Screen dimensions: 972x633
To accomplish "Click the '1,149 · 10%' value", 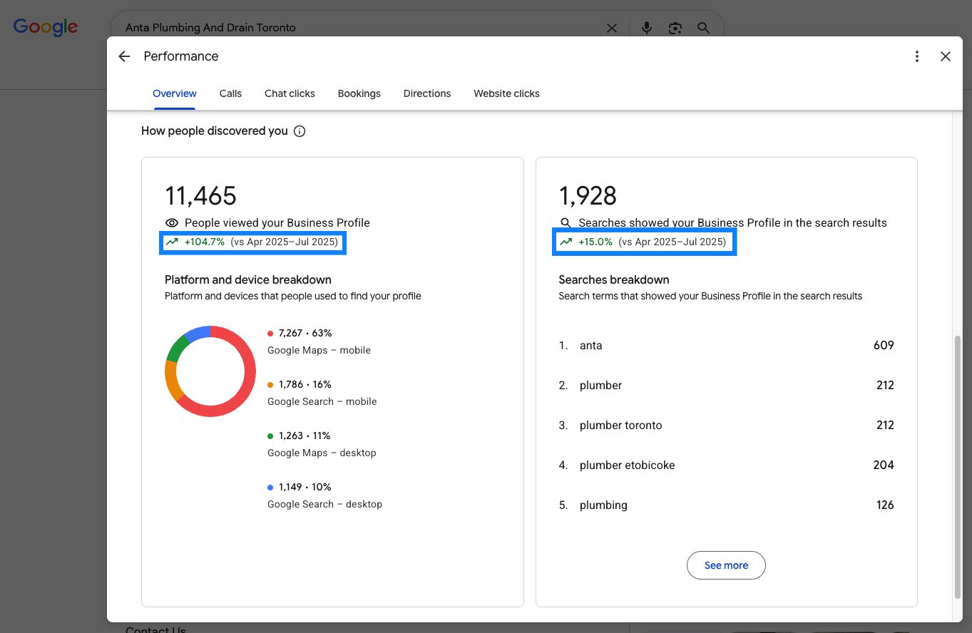I will pos(305,487).
